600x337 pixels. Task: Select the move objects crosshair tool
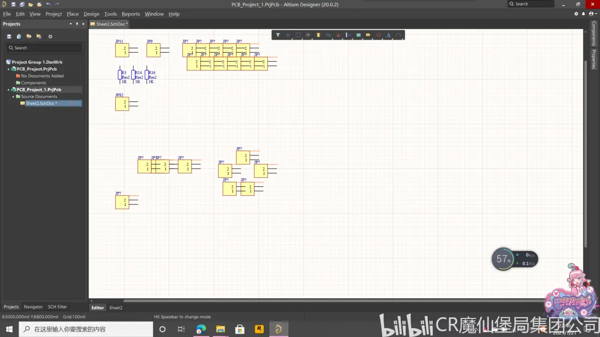click(288, 35)
